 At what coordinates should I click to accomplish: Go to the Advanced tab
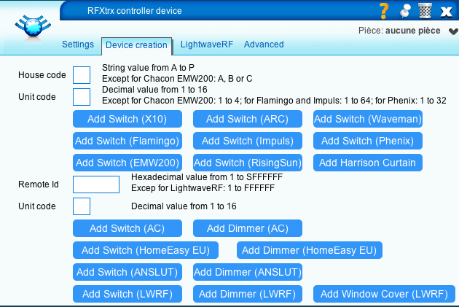tap(264, 44)
